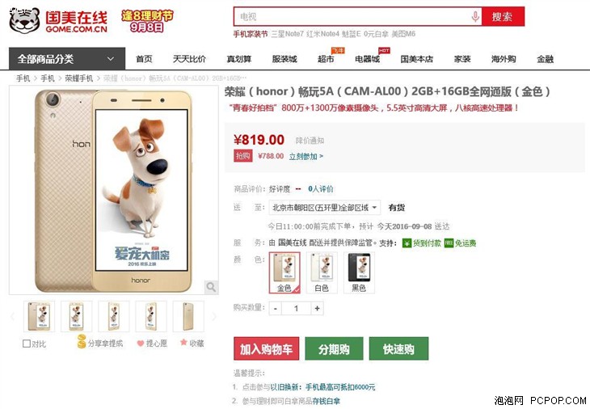Click the plus quantity increase button
Screen dimensions: 590x409
point(317,309)
